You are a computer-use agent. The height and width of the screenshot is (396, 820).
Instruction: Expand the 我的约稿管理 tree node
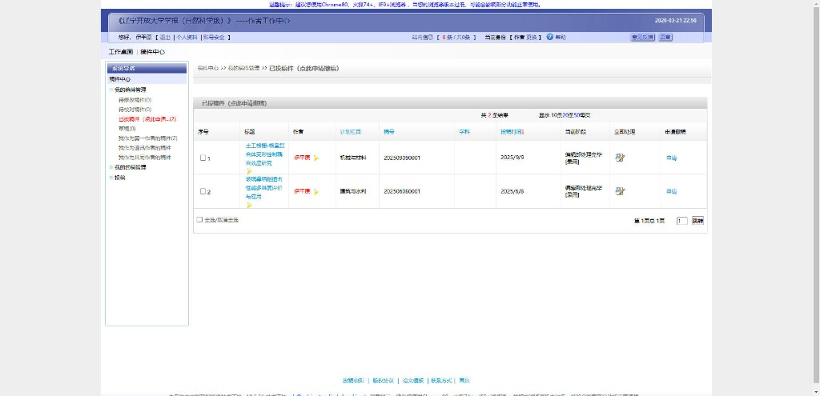[111, 167]
